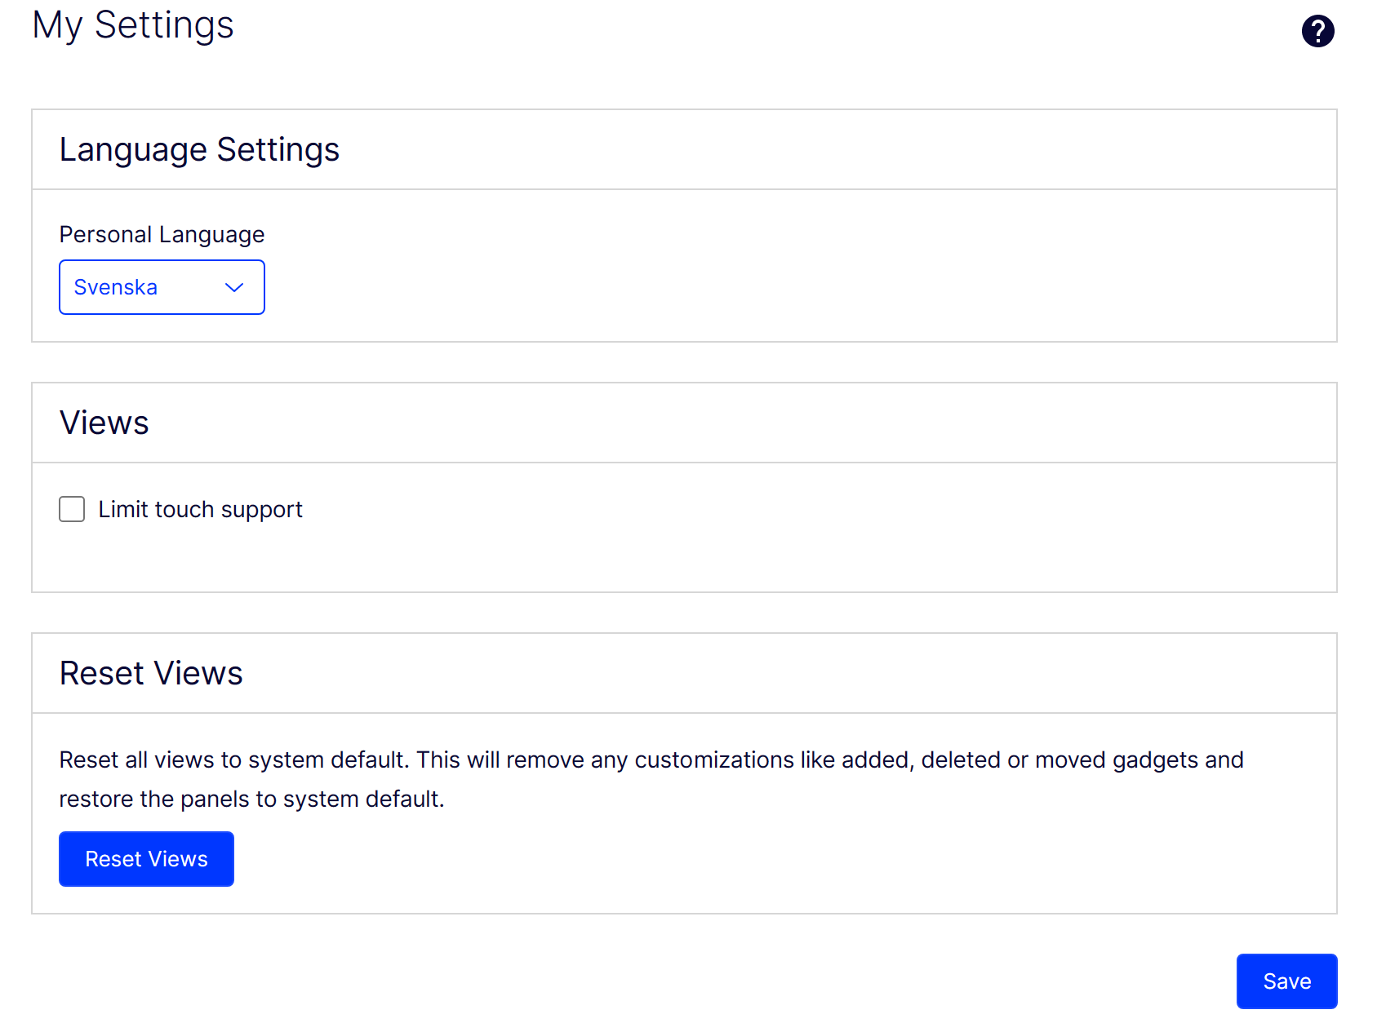Open the Personal Language dropdown showing Svenska
Screen dimensions: 1386x1023
[162, 287]
